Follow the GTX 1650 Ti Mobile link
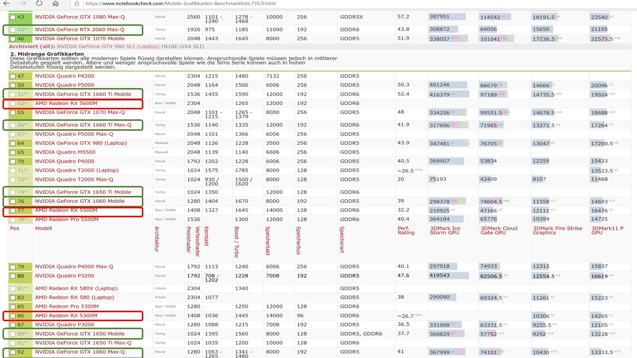The height and width of the screenshot is (358, 637). pyautogui.click(x=83, y=192)
